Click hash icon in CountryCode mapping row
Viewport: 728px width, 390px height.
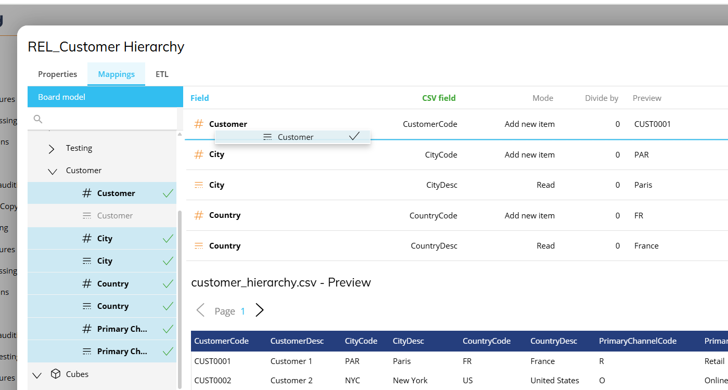pyautogui.click(x=199, y=215)
